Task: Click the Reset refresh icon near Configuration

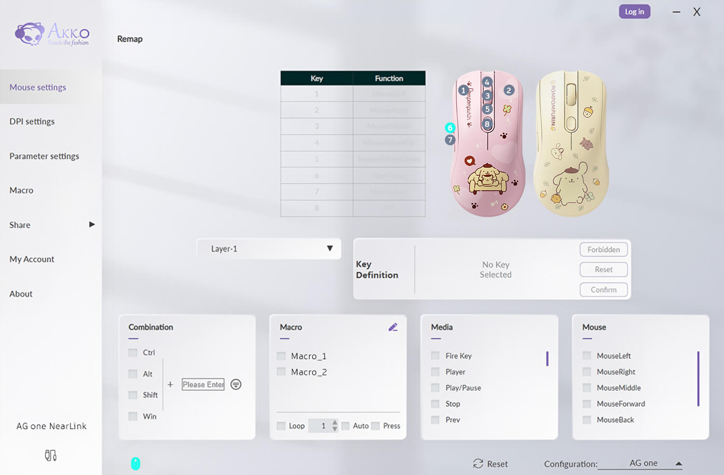Action: click(479, 463)
